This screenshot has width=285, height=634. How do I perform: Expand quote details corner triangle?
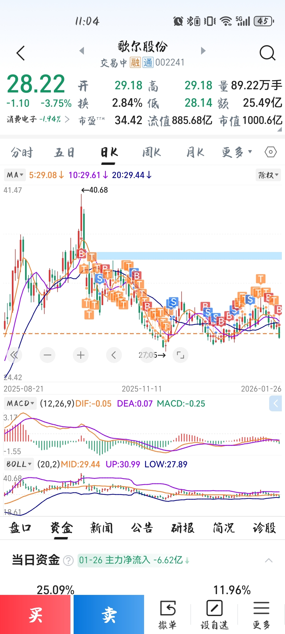279,129
